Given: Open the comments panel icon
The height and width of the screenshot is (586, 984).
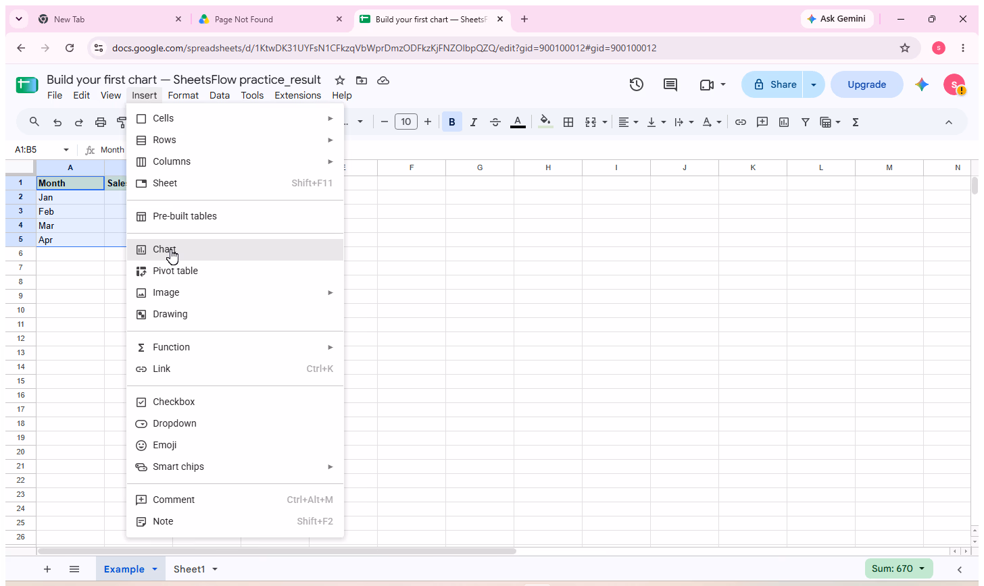Looking at the screenshot, I should point(670,84).
